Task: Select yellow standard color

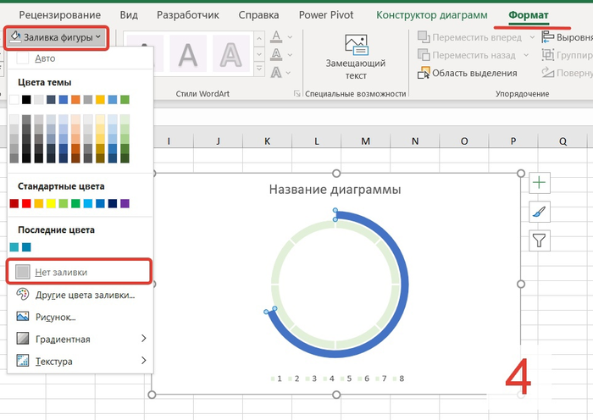Action: (x=51, y=204)
